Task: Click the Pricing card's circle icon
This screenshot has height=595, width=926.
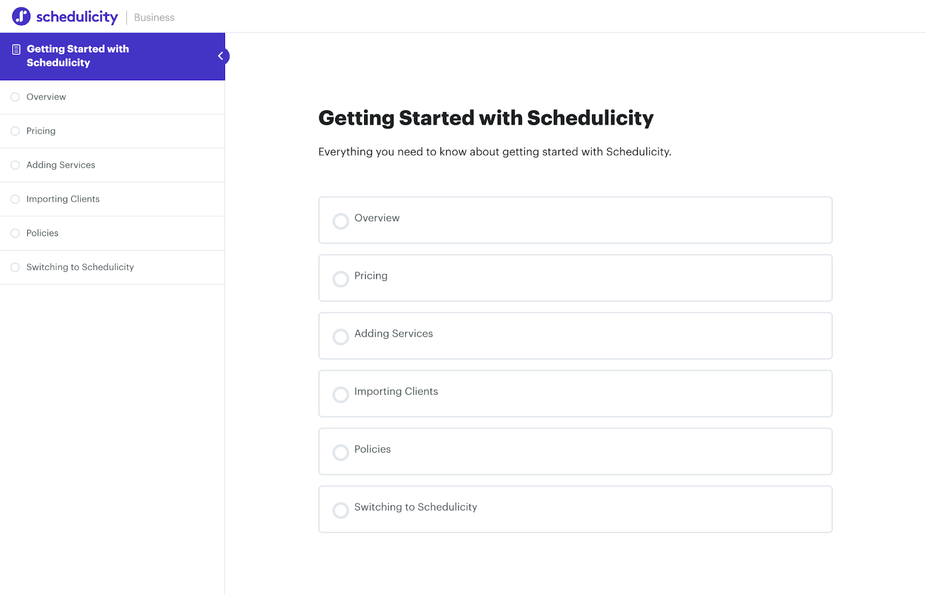Action: [x=341, y=279]
